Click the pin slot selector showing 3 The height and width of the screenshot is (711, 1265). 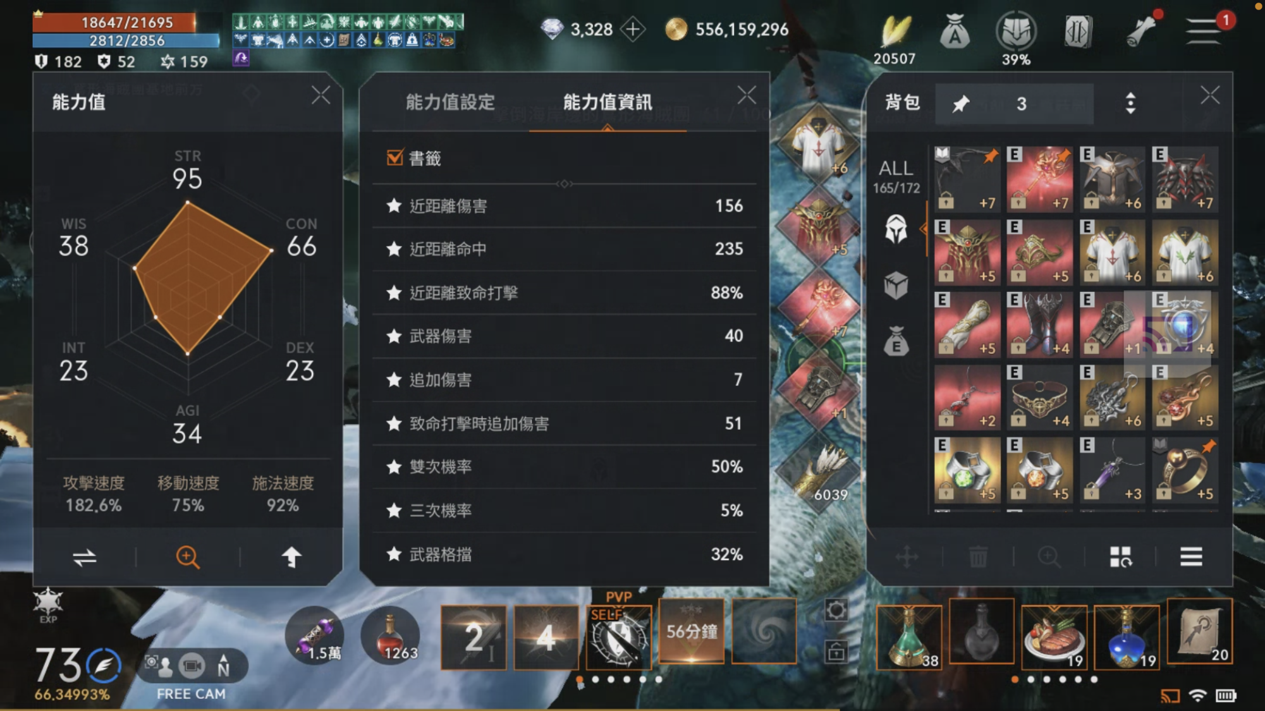tap(1014, 103)
